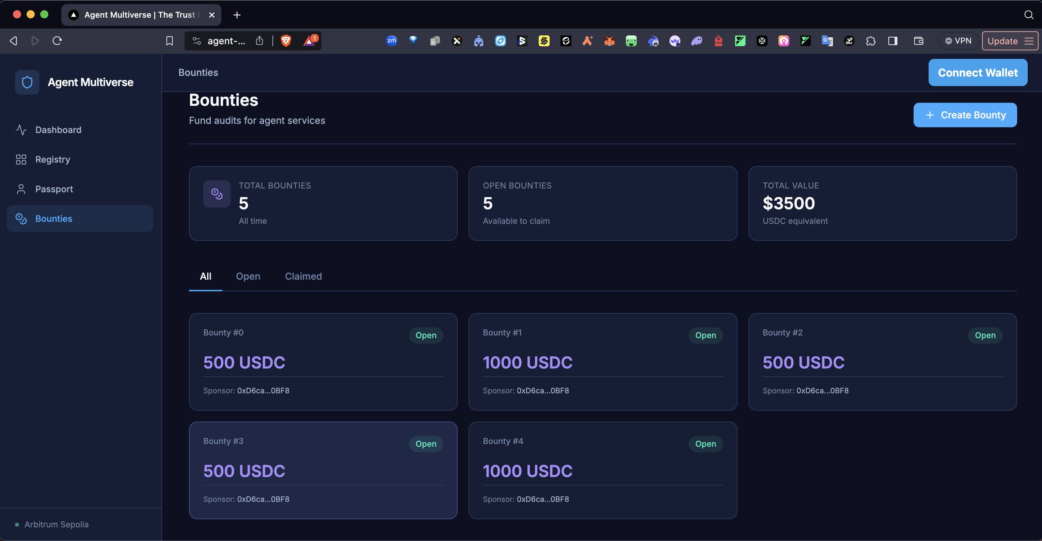Switch to the Claimed tab
This screenshot has width=1042, height=541.
pos(303,276)
